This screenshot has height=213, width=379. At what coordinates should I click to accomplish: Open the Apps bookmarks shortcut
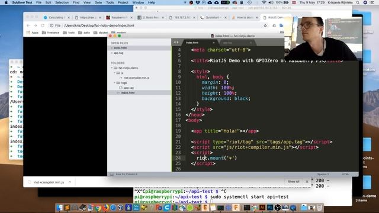coord(33,33)
